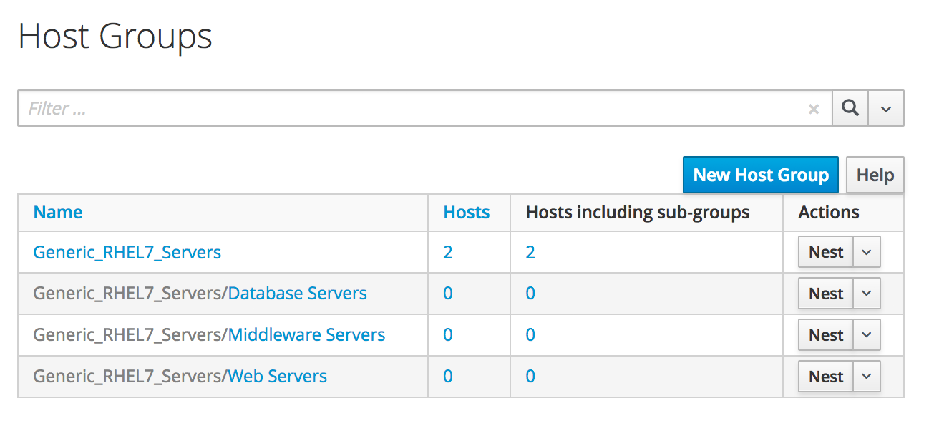Image resolution: width=929 pixels, height=421 pixels.
Task: Expand the actions caret in Web Servers row
Action: point(866,377)
